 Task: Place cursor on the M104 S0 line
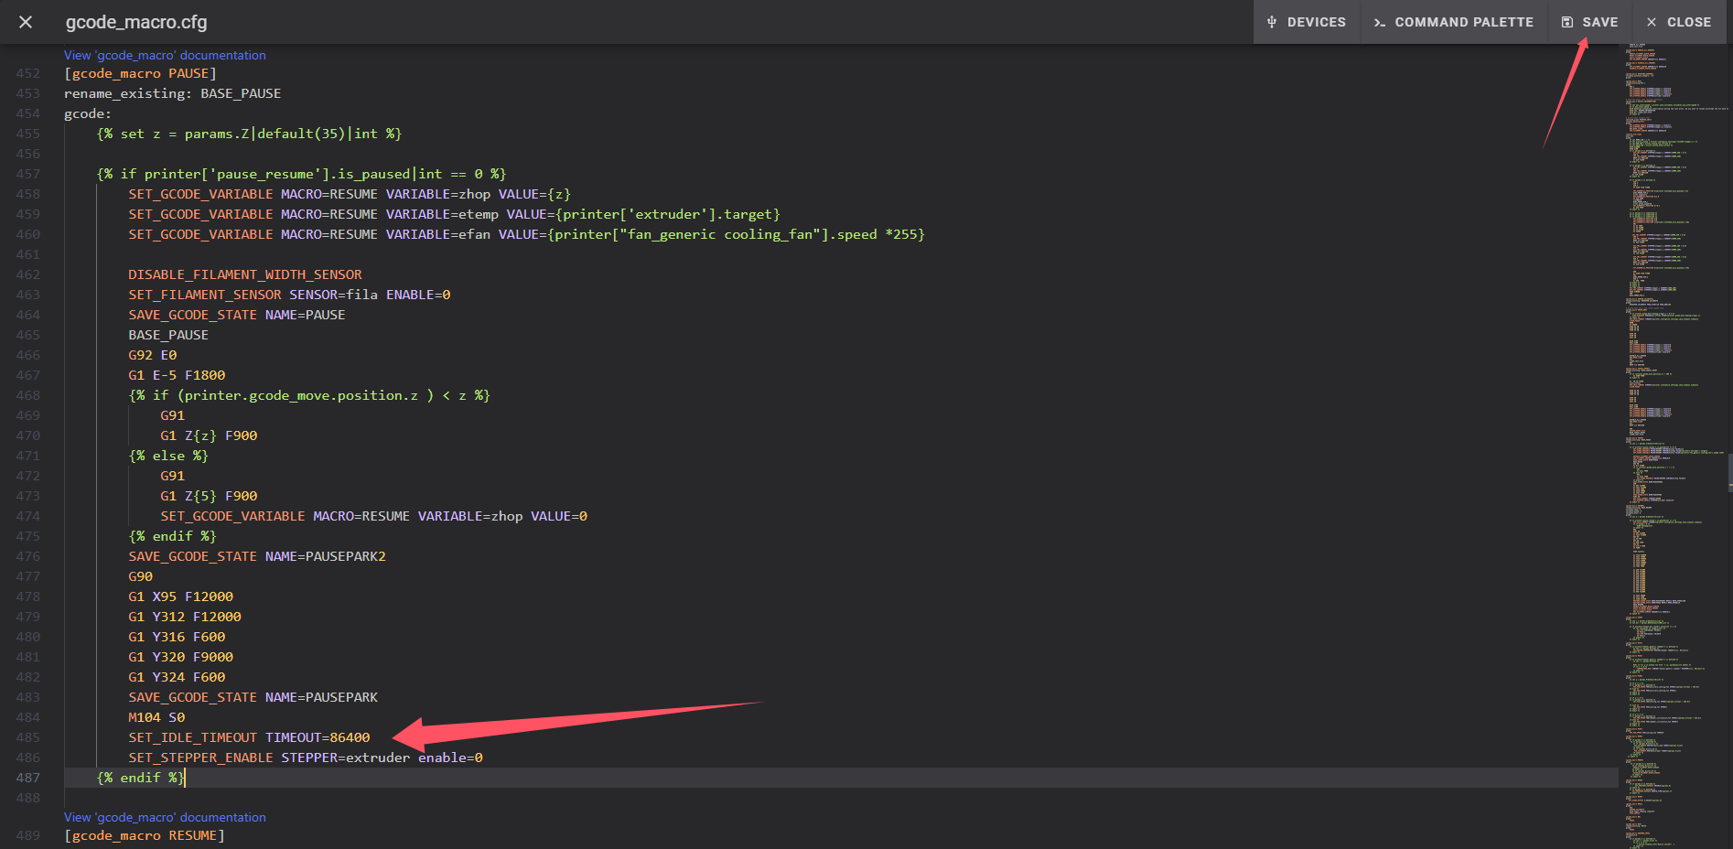tap(156, 717)
